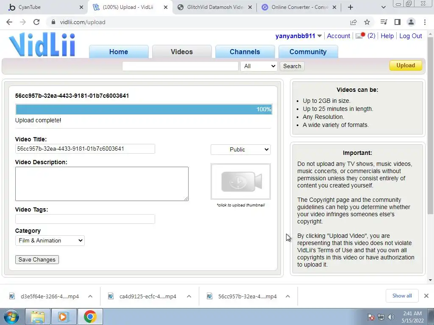Open the search filter All dropdown
The height and width of the screenshot is (325, 434).
[x=259, y=66]
